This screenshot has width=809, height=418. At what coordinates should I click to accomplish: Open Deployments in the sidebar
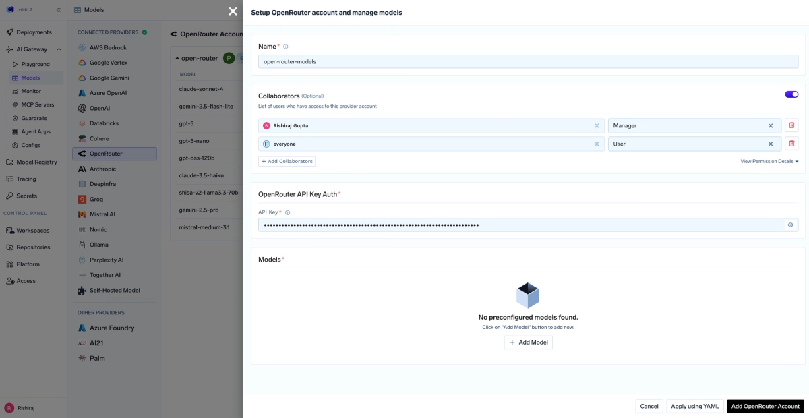click(32, 32)
